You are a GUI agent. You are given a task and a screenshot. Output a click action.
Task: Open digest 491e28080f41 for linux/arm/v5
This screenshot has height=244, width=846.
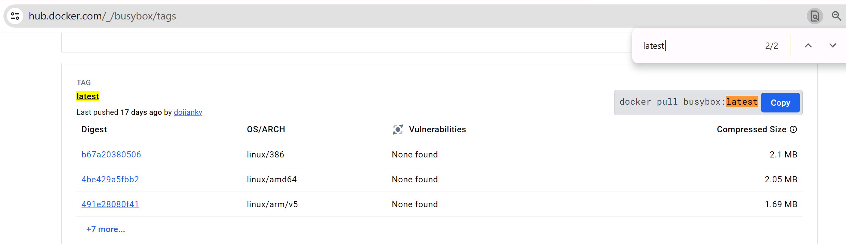(110, 204)
